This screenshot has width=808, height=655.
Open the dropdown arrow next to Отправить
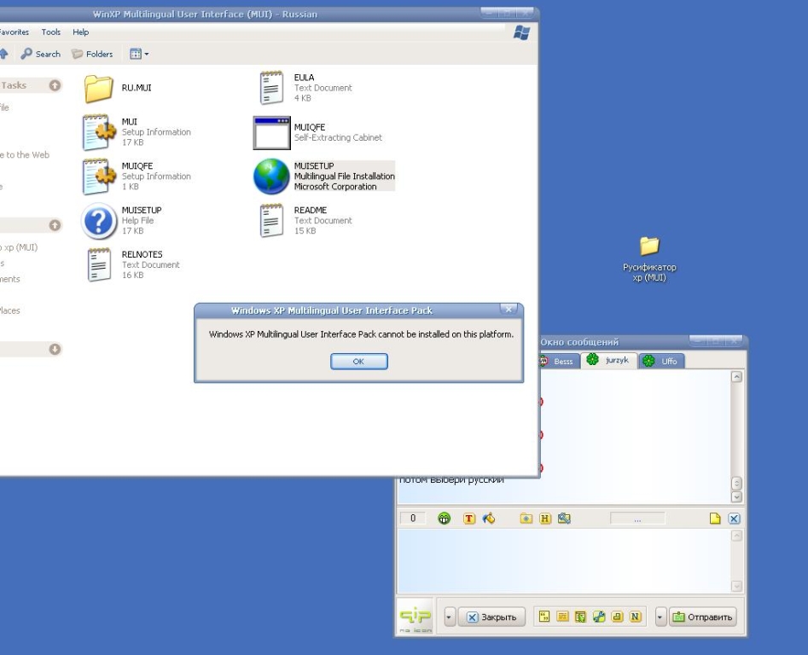(x=660, y=617)
